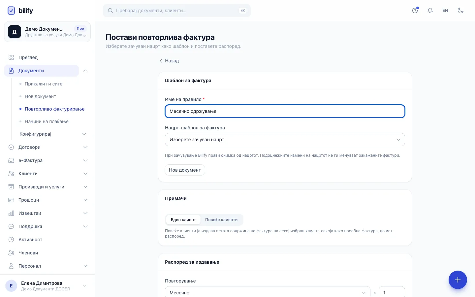Image resolution: width=475 pixels, height=297 pixels.
Task: Open Нов документ in sidebar
Action: tap(40, 96)
